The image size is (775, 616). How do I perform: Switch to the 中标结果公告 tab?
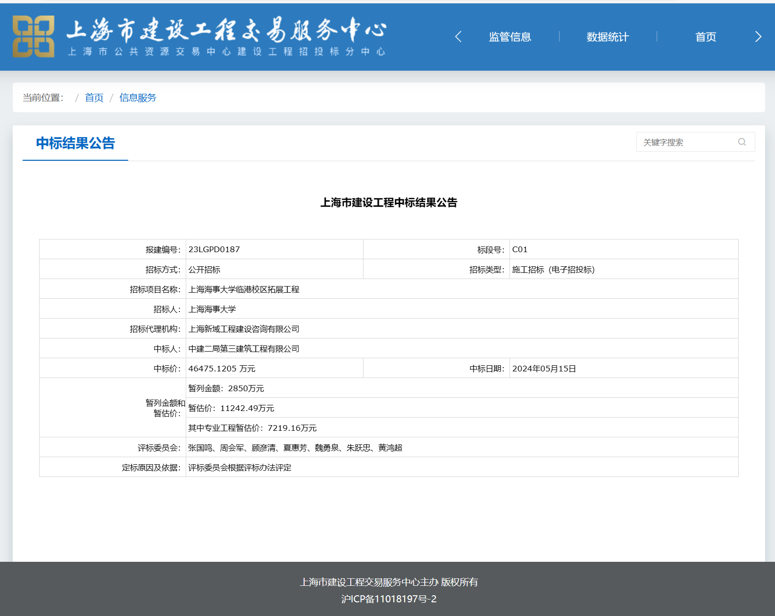(76, 143)
